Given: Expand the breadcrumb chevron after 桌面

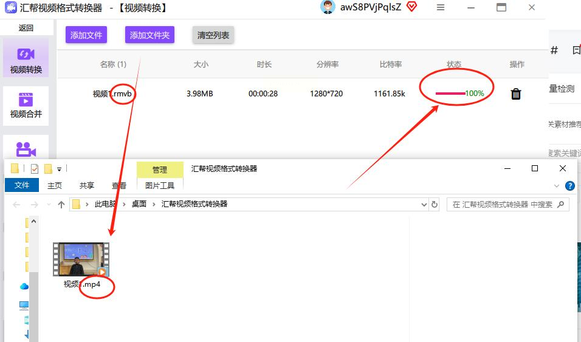Looking at the screenshot, I should pos(154,205).
